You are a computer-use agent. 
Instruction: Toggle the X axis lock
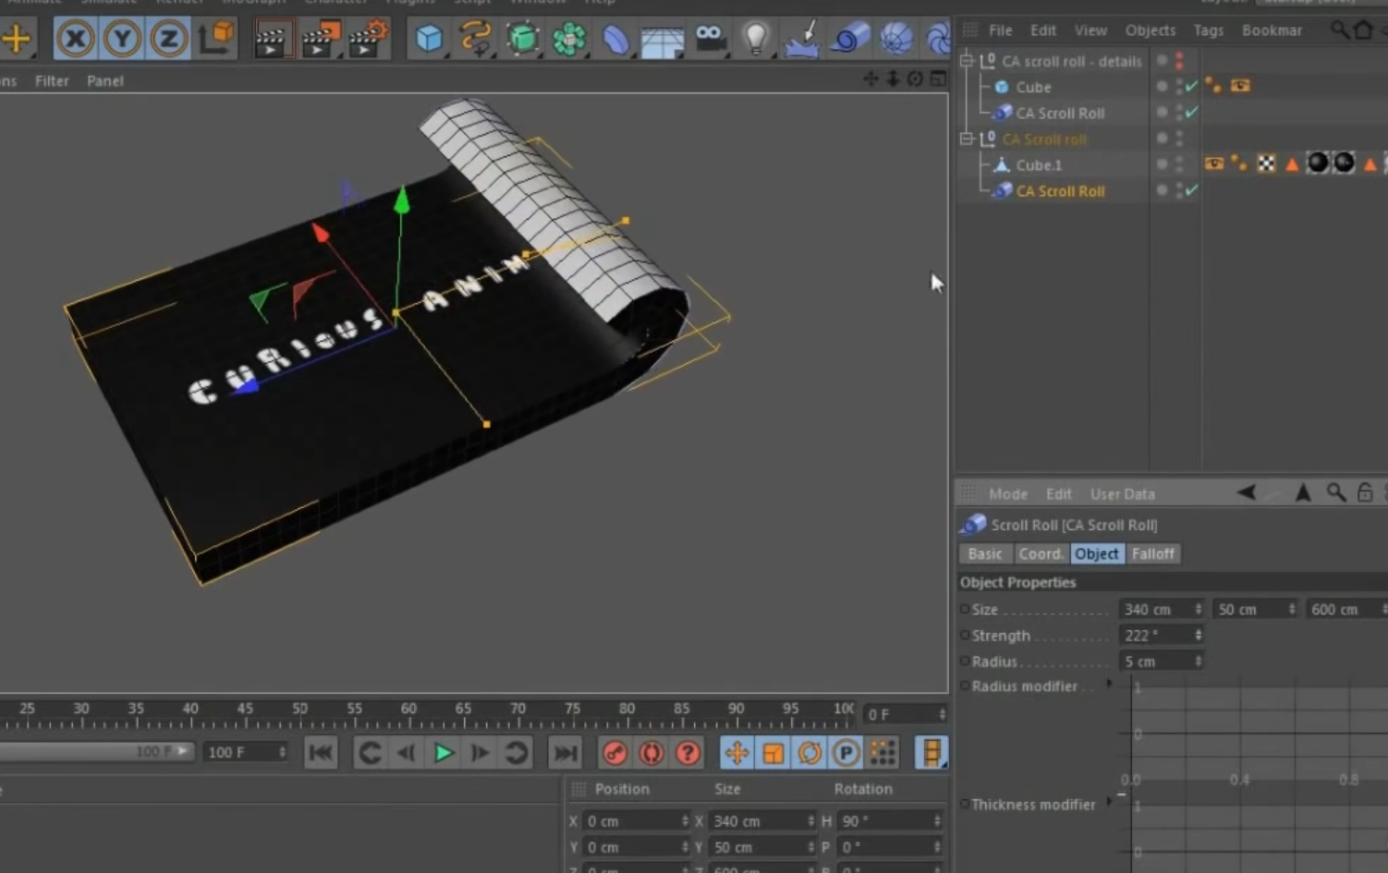click(x=76, y=39)
